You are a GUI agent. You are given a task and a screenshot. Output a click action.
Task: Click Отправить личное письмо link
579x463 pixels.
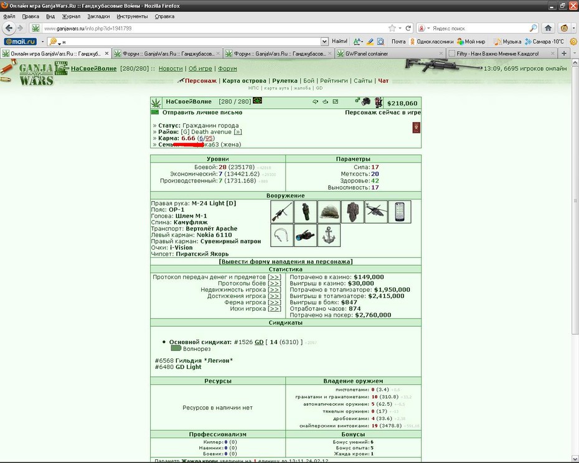click(202, 112)
